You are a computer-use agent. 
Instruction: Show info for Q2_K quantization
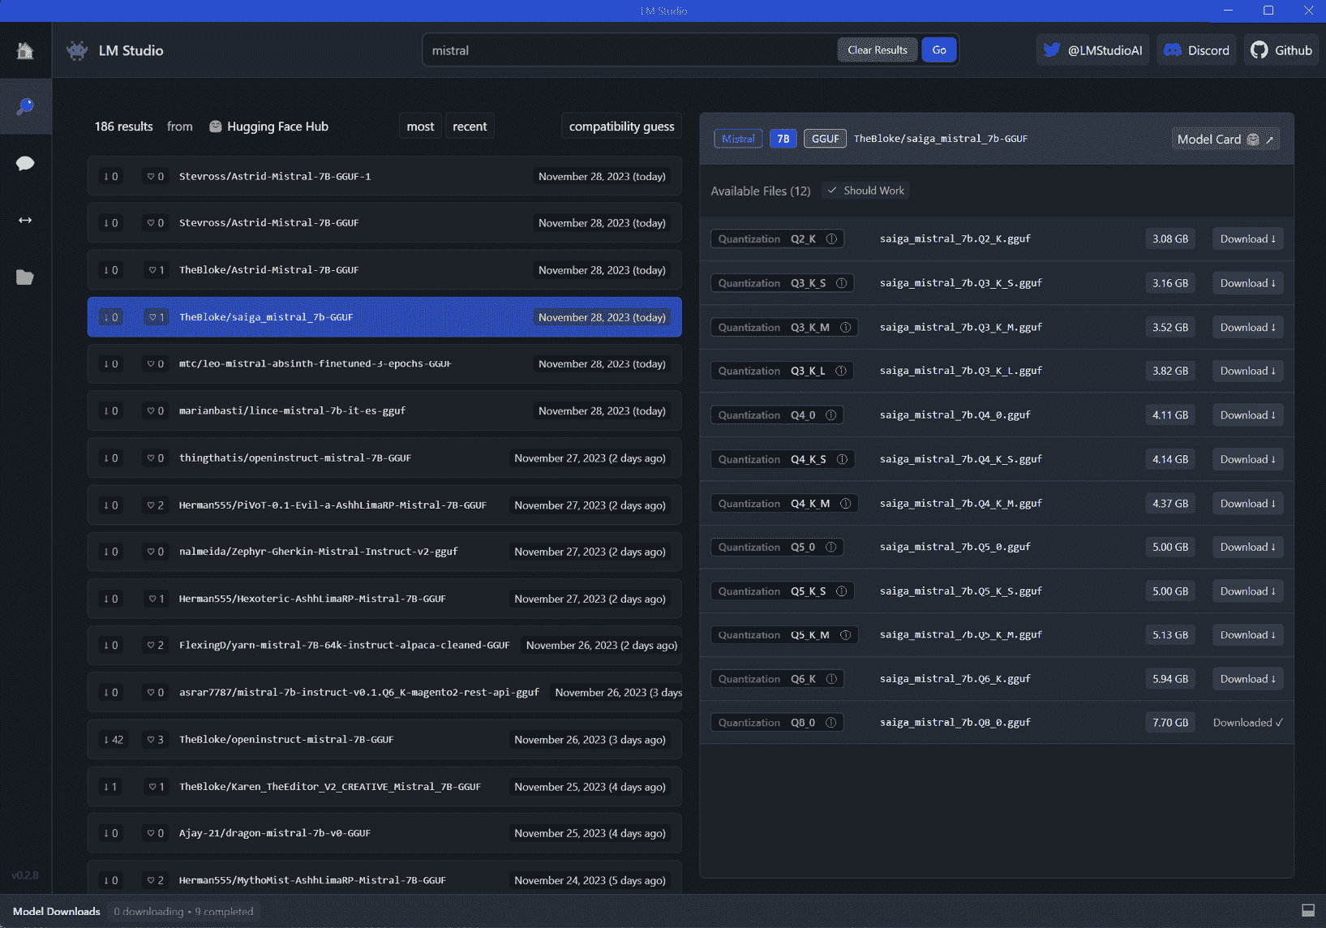pyautogui.click(x=831, y=239)
